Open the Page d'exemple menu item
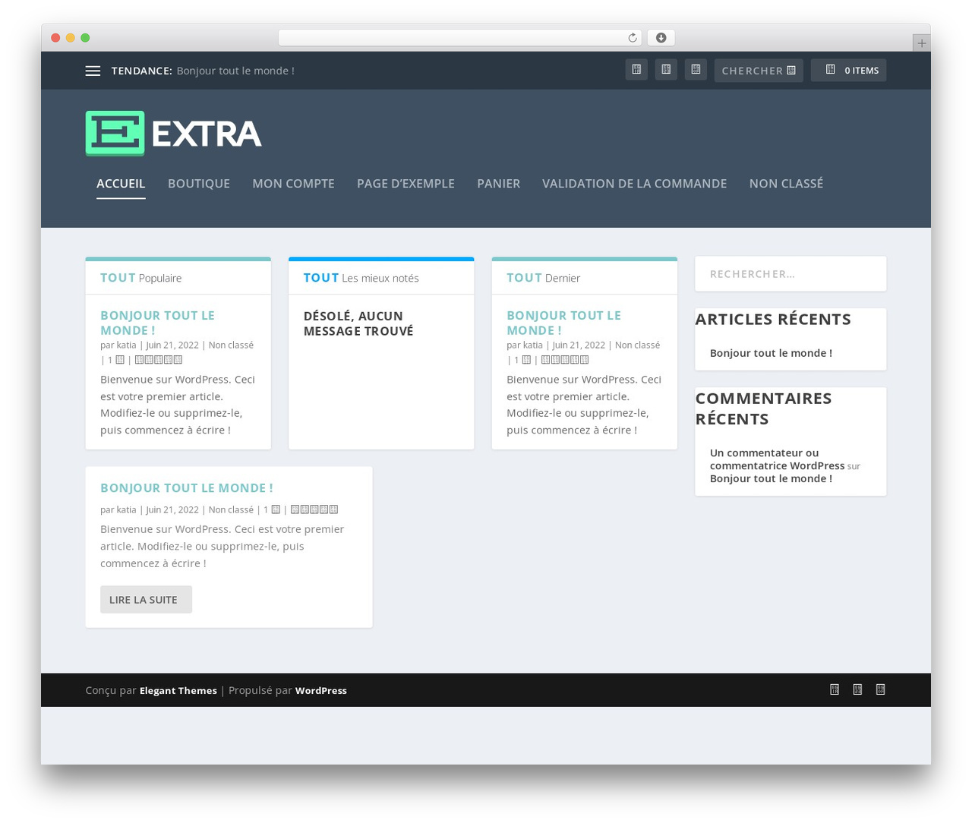This screenshot has height=823, width=972. coord(406,184)
